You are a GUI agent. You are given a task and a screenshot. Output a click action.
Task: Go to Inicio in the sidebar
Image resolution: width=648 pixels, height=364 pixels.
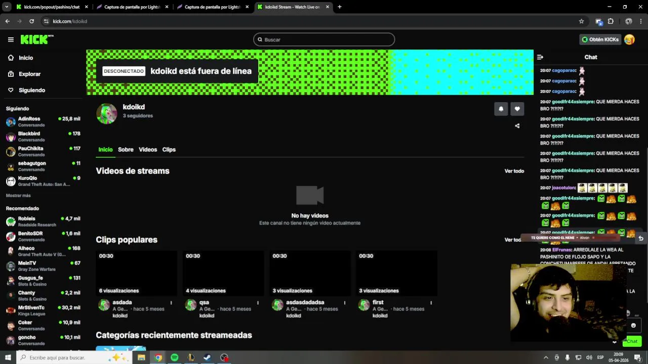26,58
